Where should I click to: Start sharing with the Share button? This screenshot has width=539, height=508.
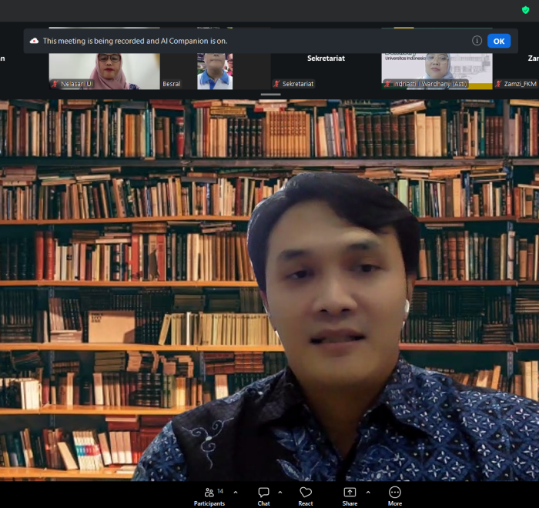pyautogui.click(x=350, y=496)
